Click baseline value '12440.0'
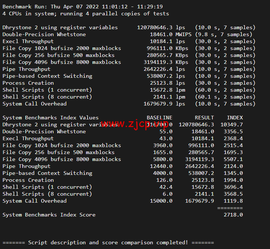The width and height of the screenshot is (270, 249). pyautogui.click(x=161, y=166)
